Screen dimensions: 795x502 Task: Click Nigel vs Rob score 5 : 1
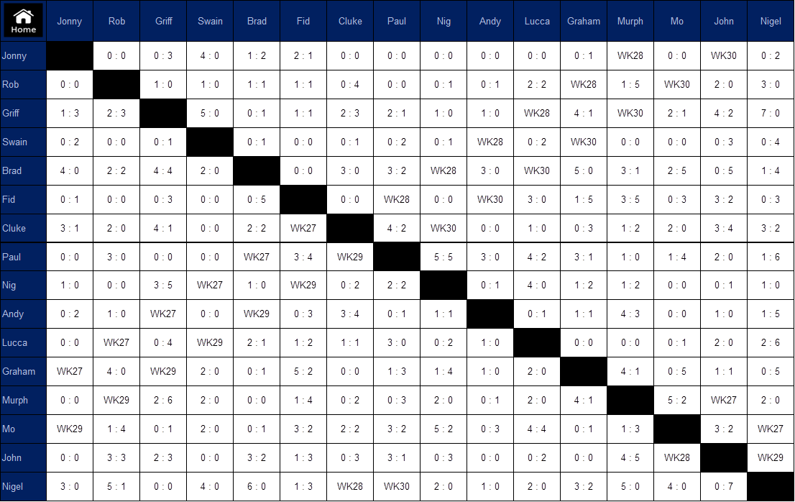pyautogui.click(x=116, y=486)
